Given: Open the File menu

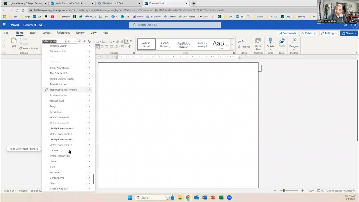Looking at the screenshot, I should click(x=6, y=33).
